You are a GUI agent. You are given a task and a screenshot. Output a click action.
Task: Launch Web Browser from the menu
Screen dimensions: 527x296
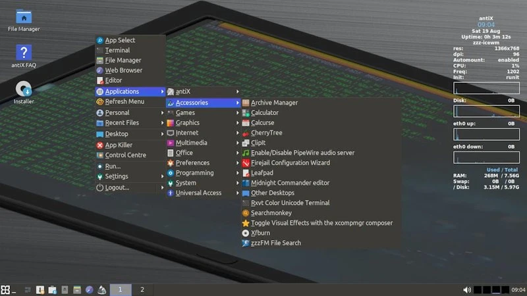[130, 70]
